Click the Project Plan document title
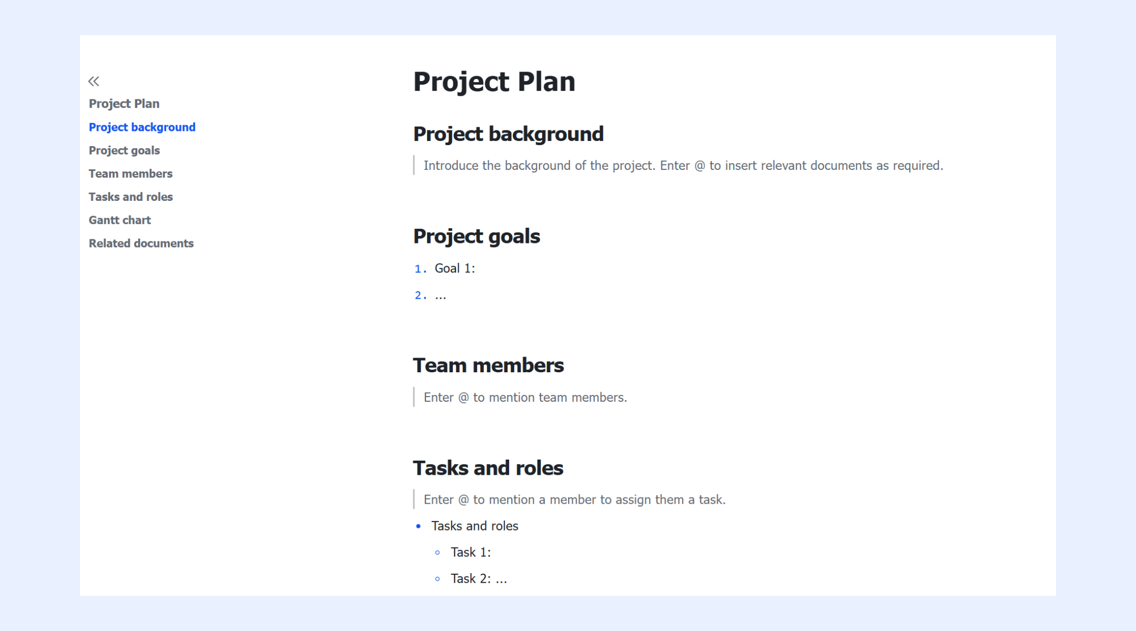The image size is (1136, 631). tap(494, 82)
